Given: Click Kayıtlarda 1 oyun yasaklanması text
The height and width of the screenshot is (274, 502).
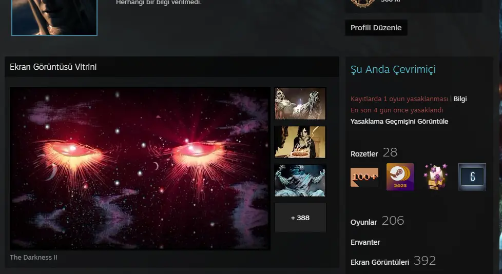Looking at the screenshot, I should [x=399, y=99].
